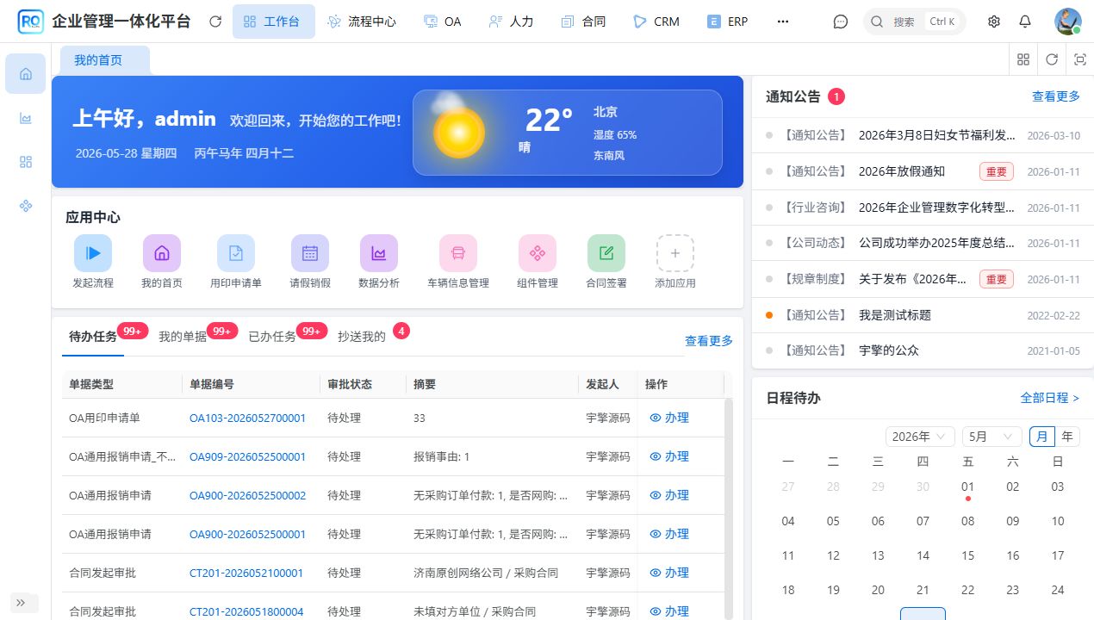Open 流程中心 in top navigation
The width and height of the screenshot is (1094, 620).
tap(363, 22)
